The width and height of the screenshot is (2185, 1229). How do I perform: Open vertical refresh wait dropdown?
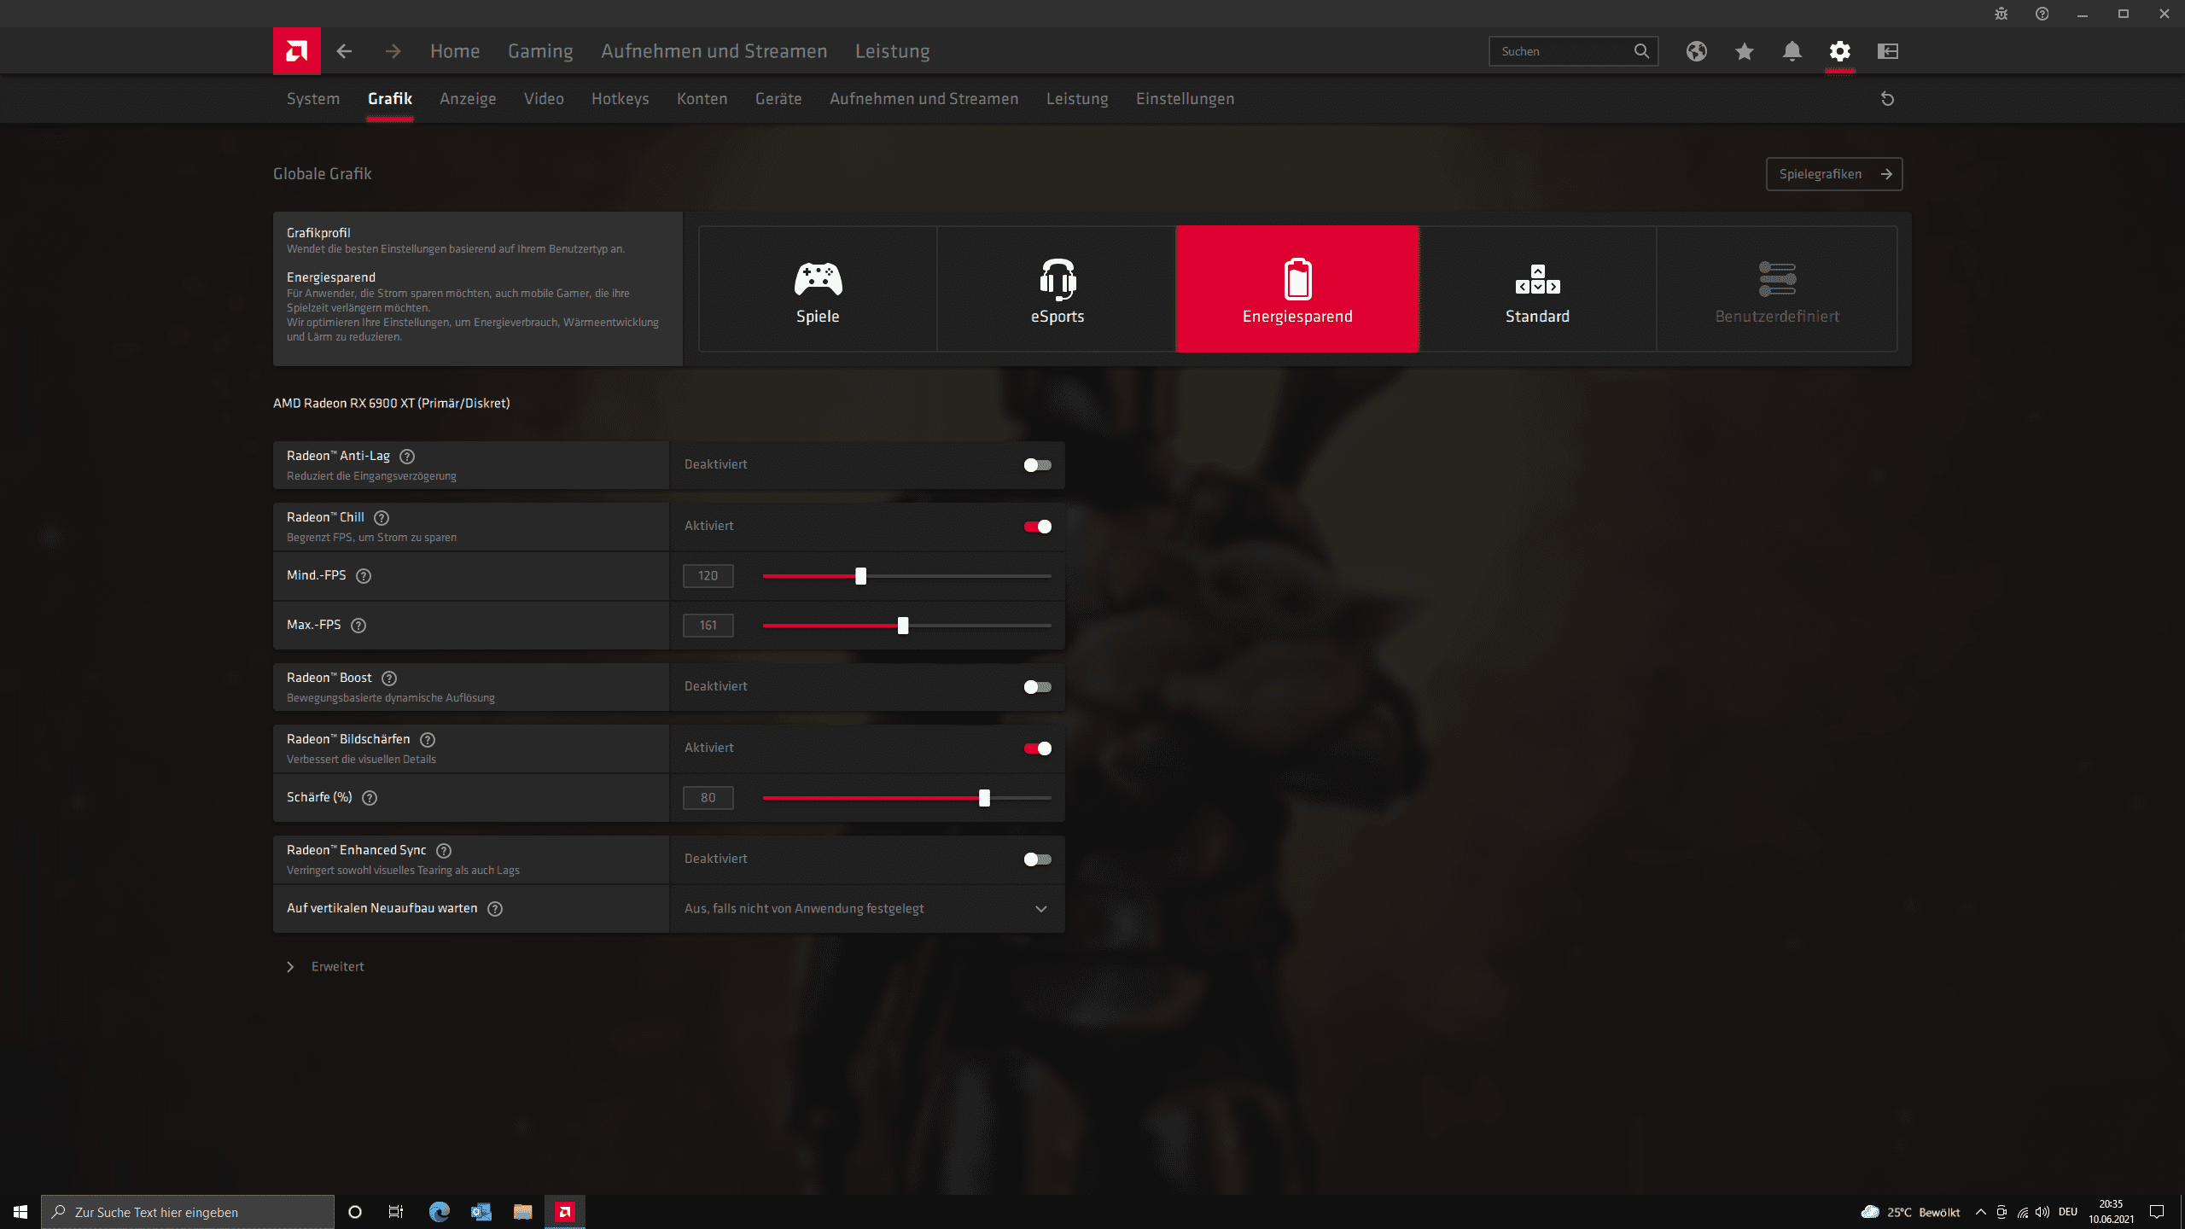click(x=867, y=909)
